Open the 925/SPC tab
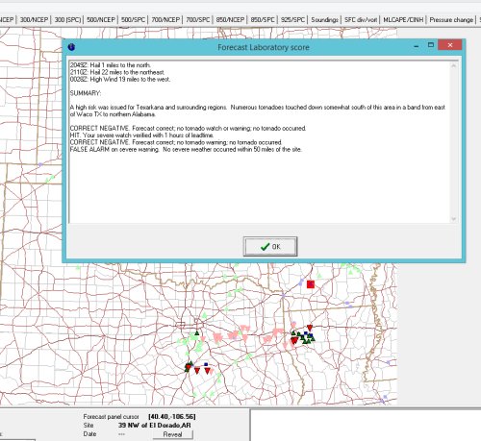This screenshot has height=441, width=481. click(292, 20)
